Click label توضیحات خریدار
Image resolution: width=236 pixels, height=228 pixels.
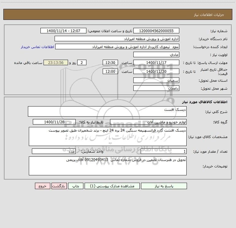tap(215, 166)
